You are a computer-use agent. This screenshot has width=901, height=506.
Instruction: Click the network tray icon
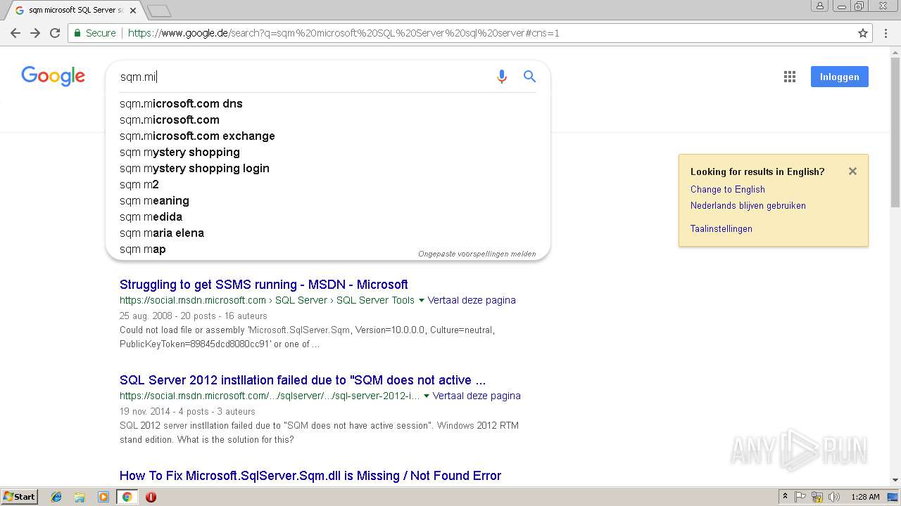click(x=817, y=497)
